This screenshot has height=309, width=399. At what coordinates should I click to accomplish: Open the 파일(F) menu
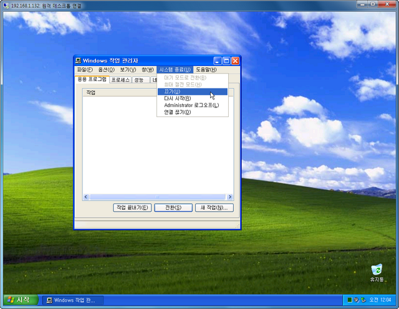pos(85,70)
